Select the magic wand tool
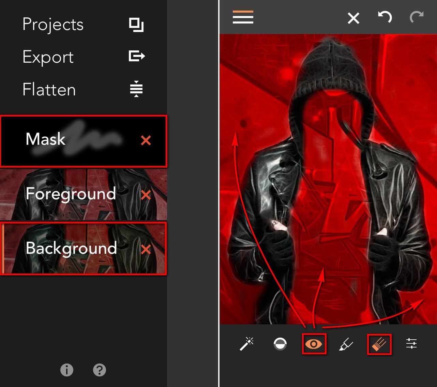This screenshot has width=437, height=387. pos(247,344)
